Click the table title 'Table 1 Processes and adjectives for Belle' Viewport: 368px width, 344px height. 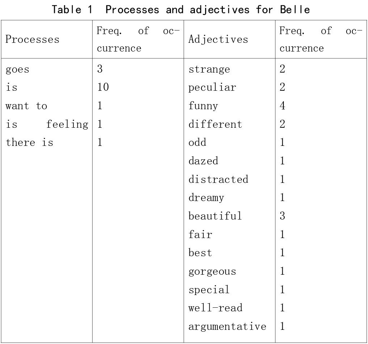pyautogui.click(x=181, y=10)
